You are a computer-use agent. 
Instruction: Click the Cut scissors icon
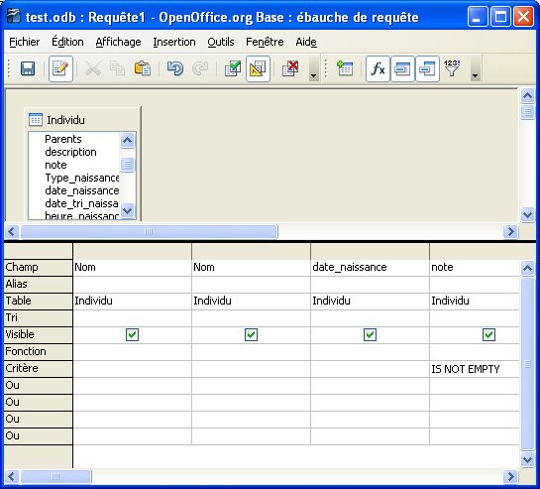(93, 68)
